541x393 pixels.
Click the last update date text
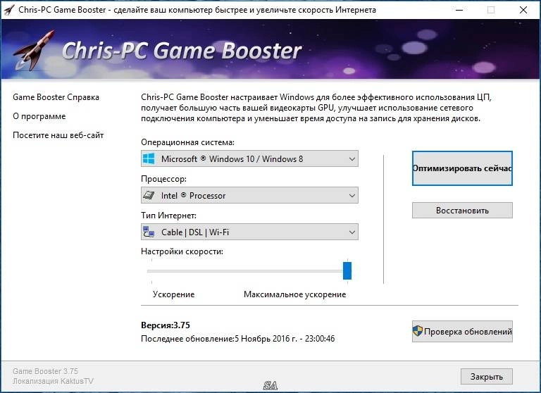point(238,339)
